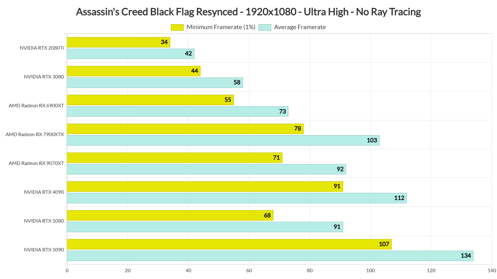Screen dimensions: 497x279
Task: Click the teal Average Framerate legend swatch
Action: [x=265, y=27]
